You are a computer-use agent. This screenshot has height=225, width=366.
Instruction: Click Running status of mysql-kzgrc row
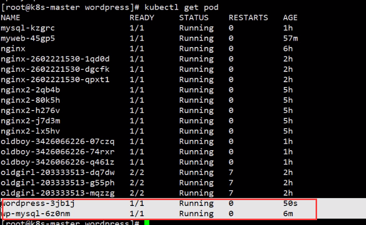click(196, 28)
